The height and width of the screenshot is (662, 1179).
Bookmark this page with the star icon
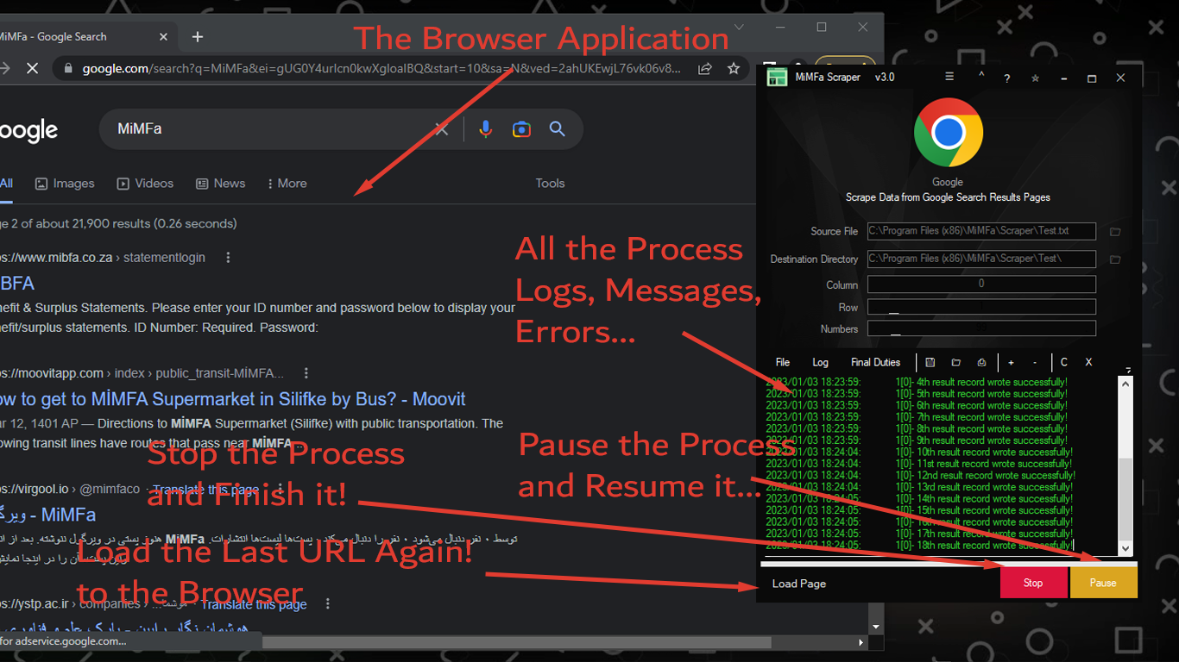coord(734,68)
